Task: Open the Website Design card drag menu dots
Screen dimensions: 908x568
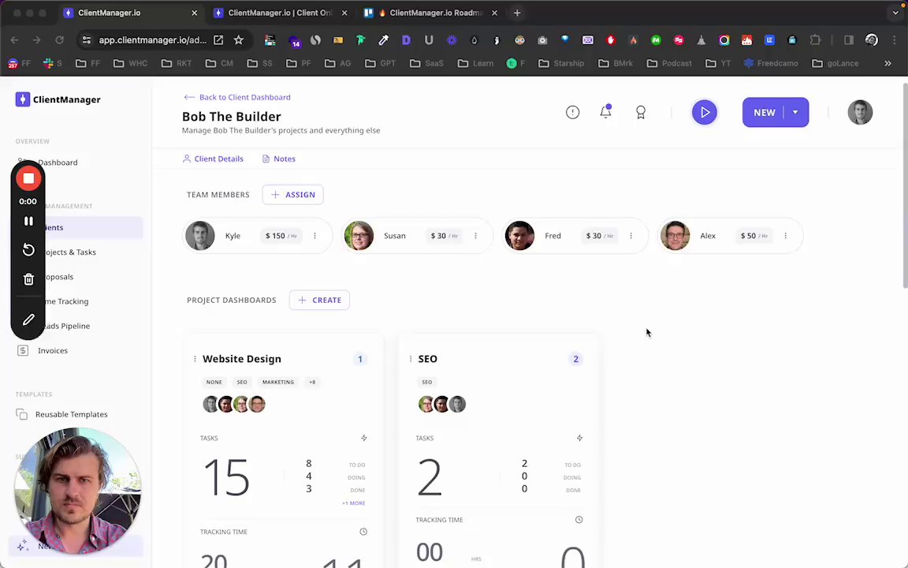Action: pyautogui.click(x=195, y=360)
